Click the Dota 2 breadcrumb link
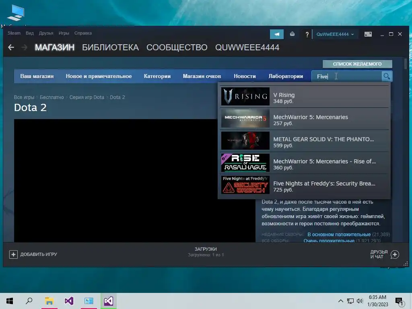This screenshot has width=412, height=309. point(117,97)
